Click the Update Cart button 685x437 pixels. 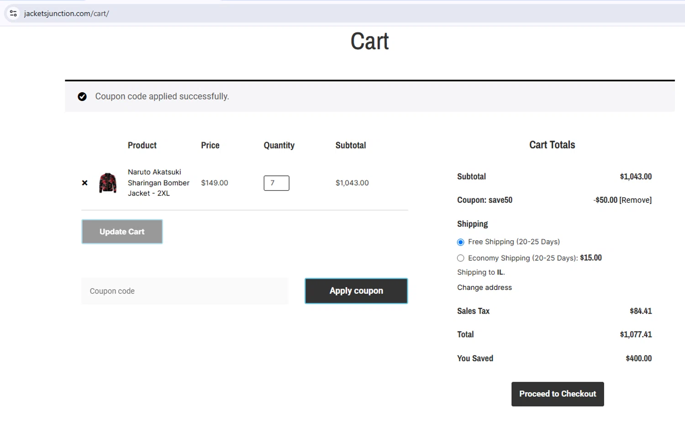[122, 232]
